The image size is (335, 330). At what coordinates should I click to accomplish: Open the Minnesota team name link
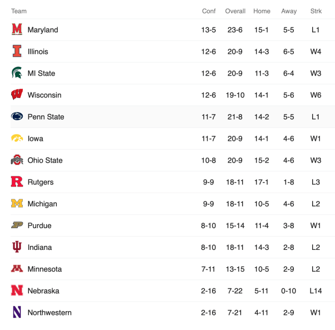(45, 269)
